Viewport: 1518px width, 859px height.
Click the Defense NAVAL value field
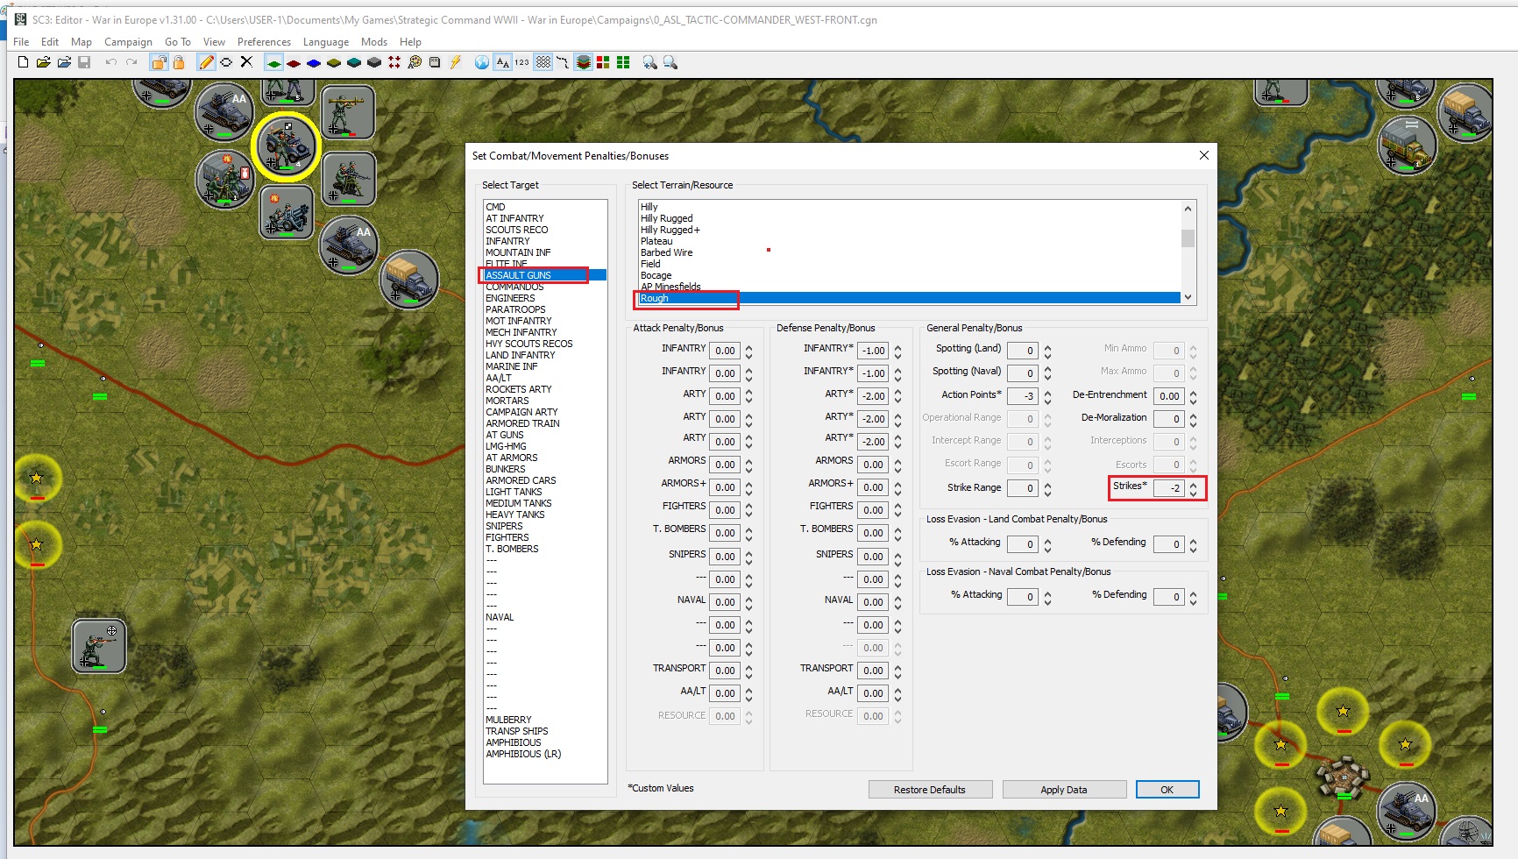click(x=872, y=602)
